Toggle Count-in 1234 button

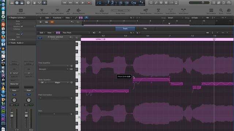tap(171, 3)
